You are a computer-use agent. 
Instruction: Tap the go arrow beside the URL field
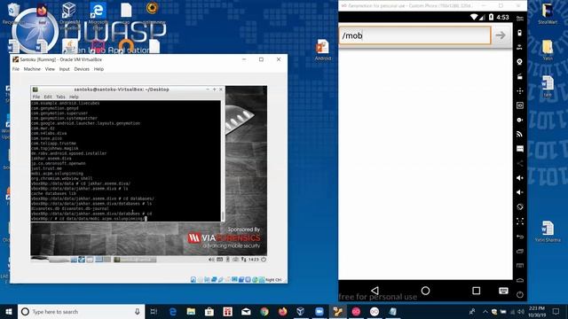click(x=501, y=35)
